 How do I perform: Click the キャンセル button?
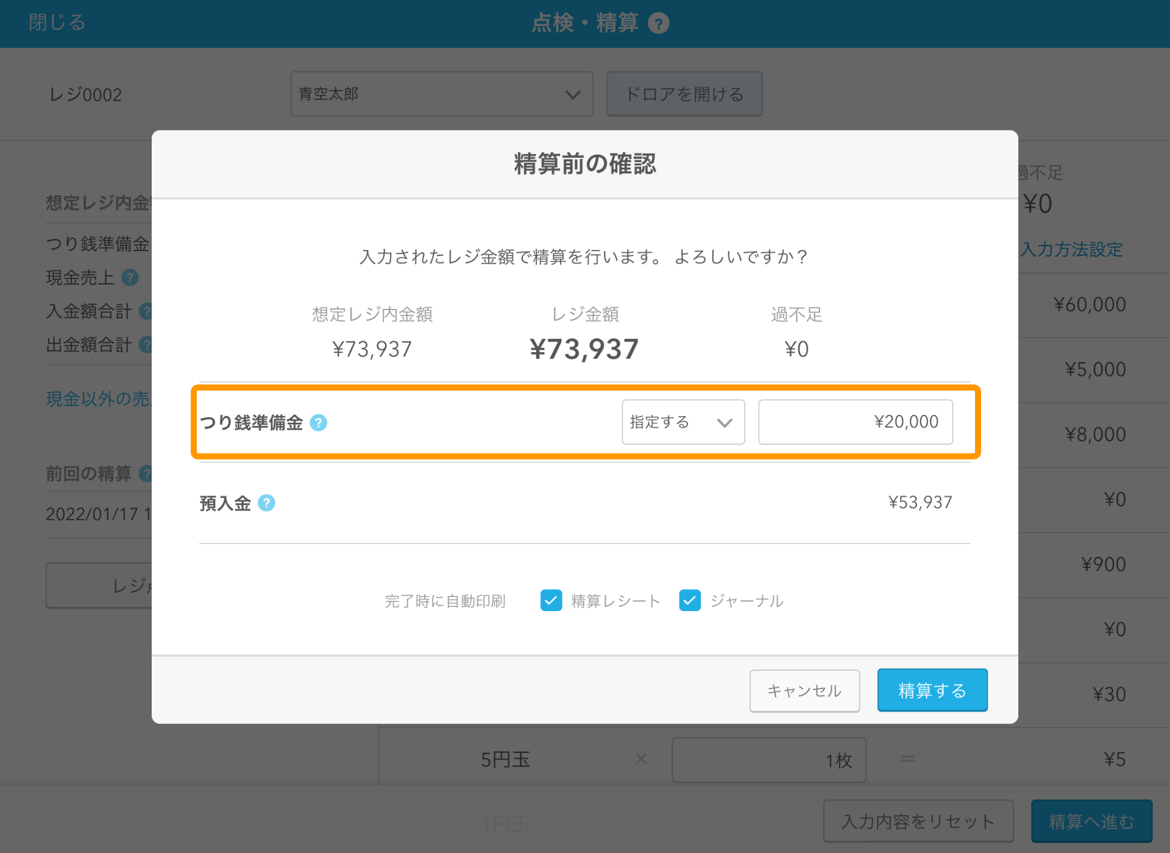pos(804,690)
